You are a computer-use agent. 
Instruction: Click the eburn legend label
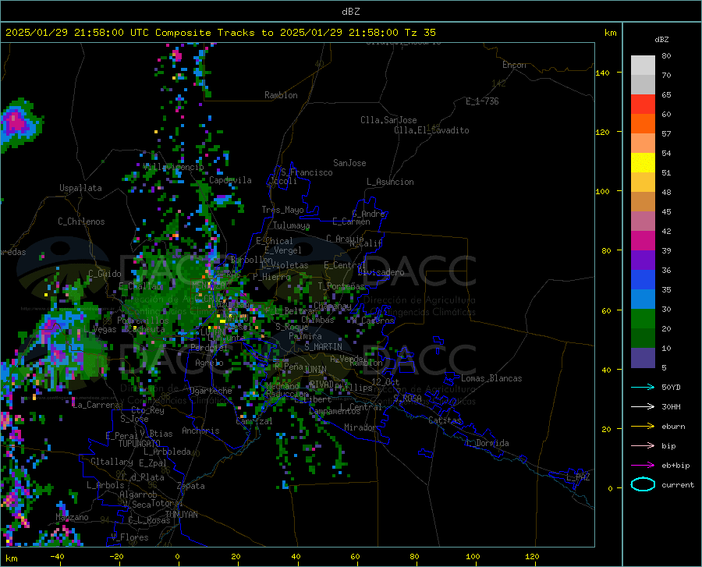673,426
